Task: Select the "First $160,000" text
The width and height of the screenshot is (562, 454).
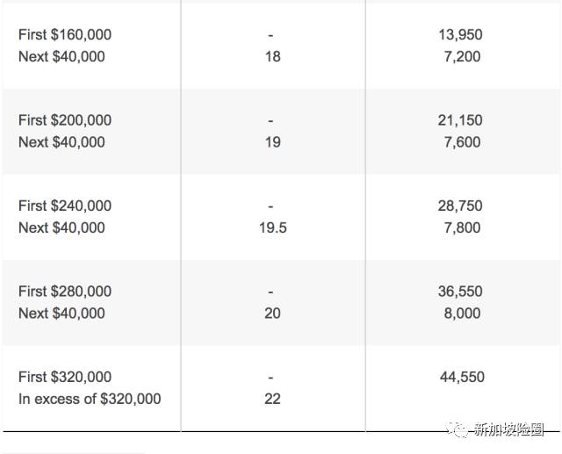Action: click(x=65, y=35)
